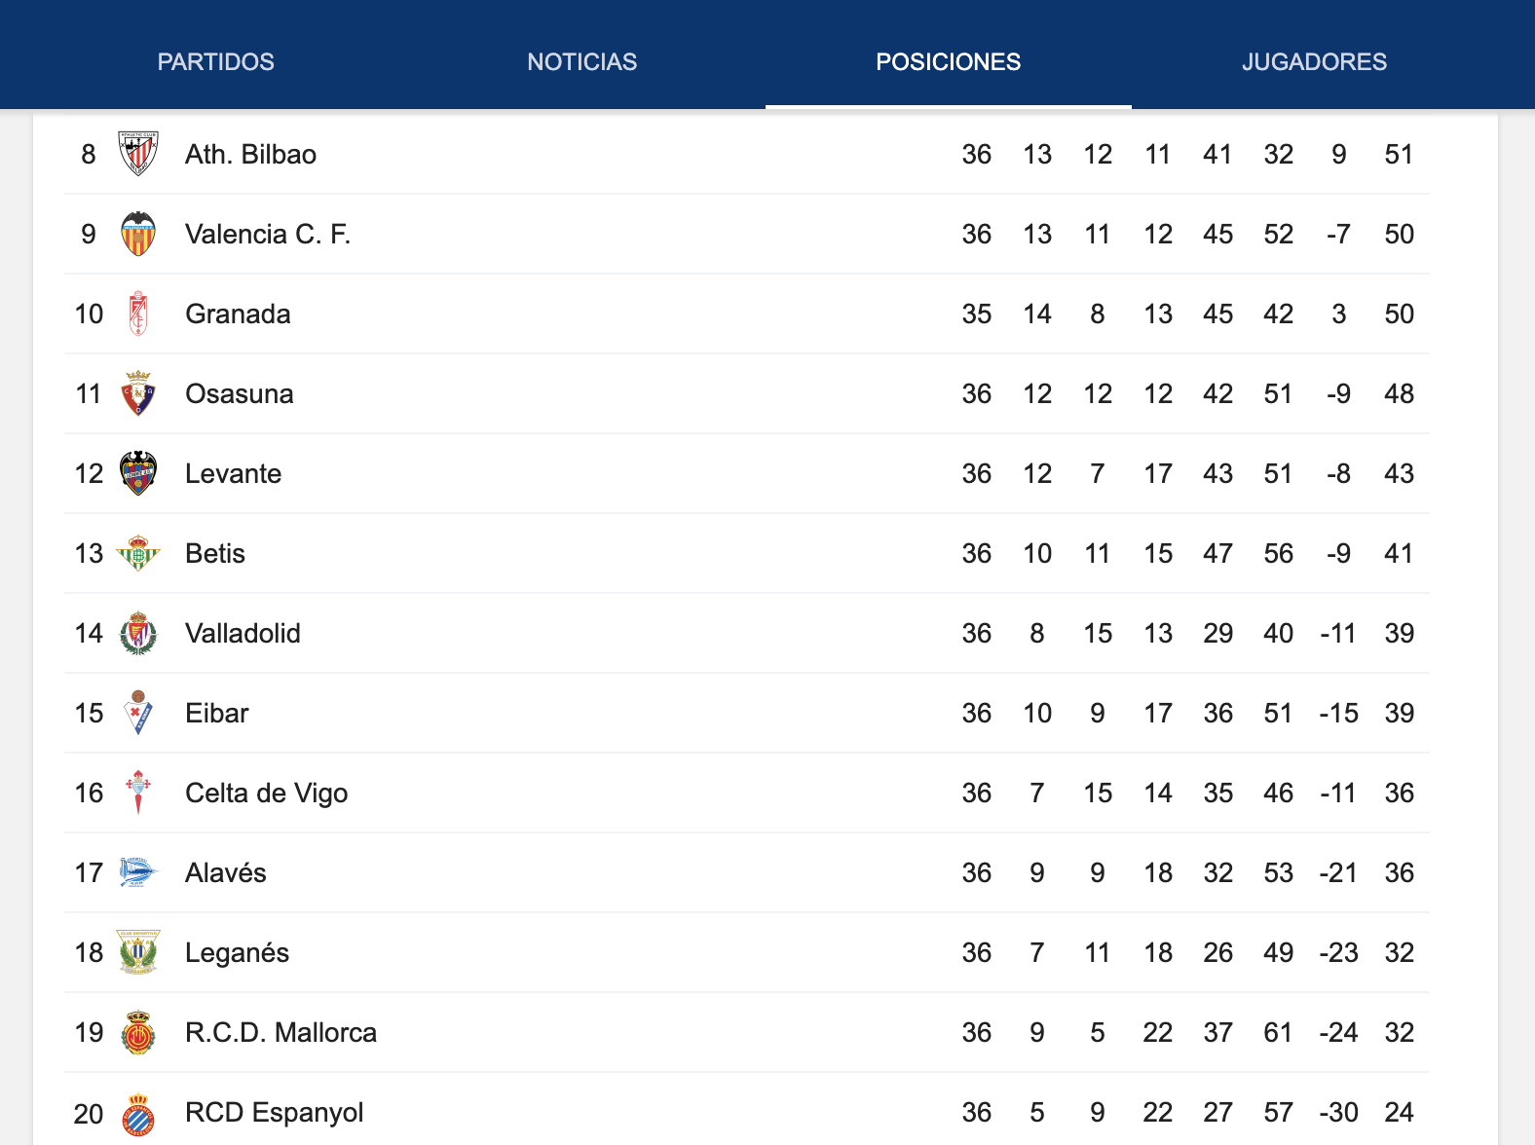Click the Celta de Vigo club crest
The width and height of the screenshot is (1535, 1145).
[137, 792]
